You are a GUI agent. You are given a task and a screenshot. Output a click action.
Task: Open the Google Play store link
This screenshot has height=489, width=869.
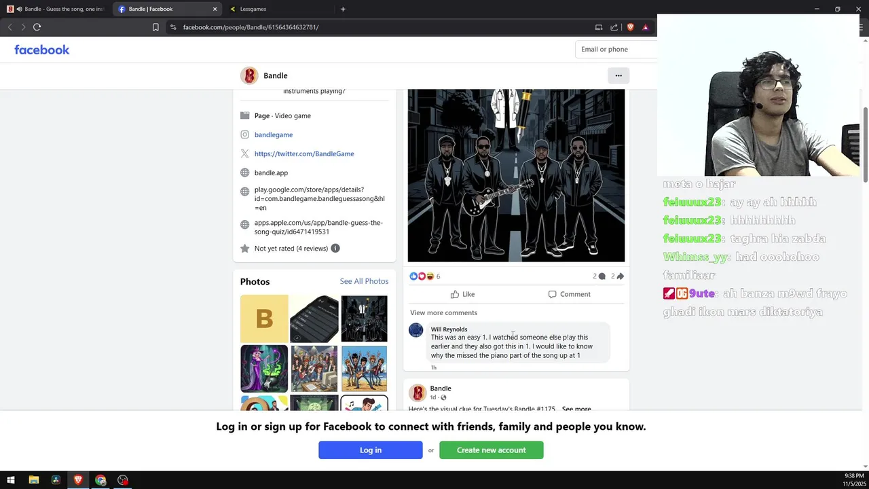pyautogui.click(x=319, y=198)
